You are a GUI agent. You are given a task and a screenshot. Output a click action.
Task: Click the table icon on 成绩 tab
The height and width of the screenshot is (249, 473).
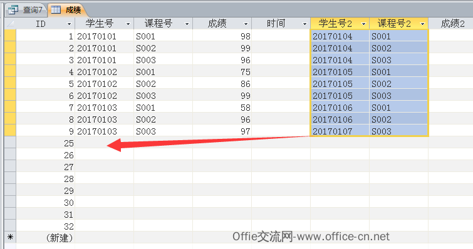(56, 9)
